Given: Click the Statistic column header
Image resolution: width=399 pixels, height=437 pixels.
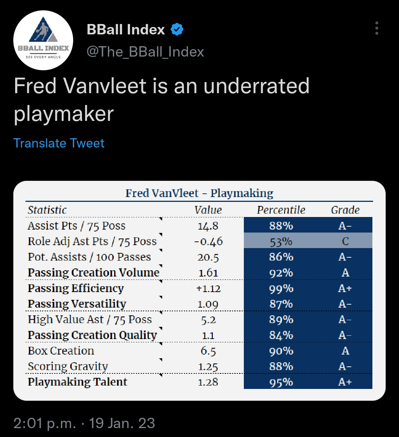Looking at the screenshot, I should [x=47, y=210].
